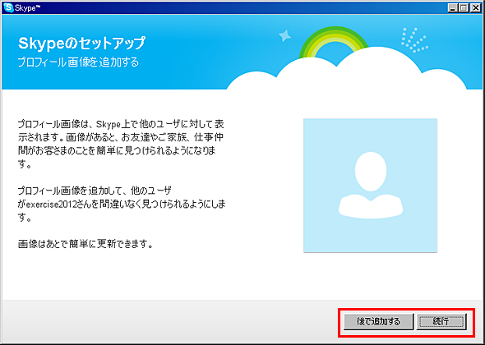Click the 続行 button

[441, 322]
